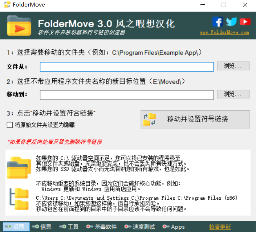Focus the 文件从 source folder input
256x232 pixels.
127,67
